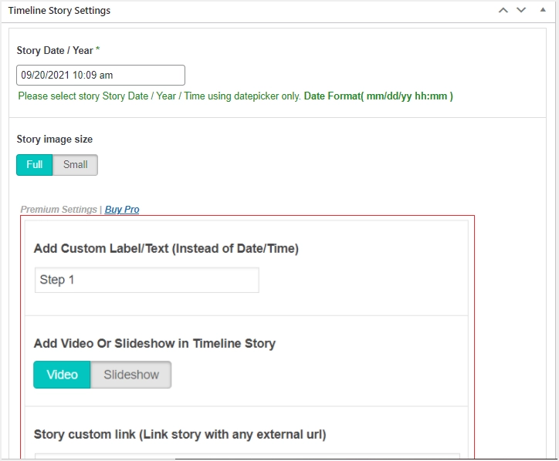This screenshot has height=461, width=559.
Task: Click the Story image size label
Action: pyautogui.click(x=55, y=140)
